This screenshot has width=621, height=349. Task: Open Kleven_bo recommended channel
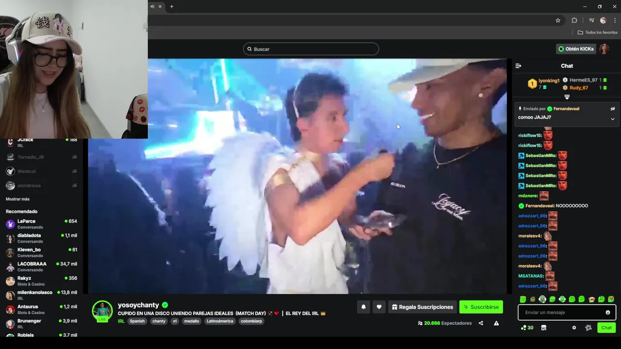coord(41,253)
